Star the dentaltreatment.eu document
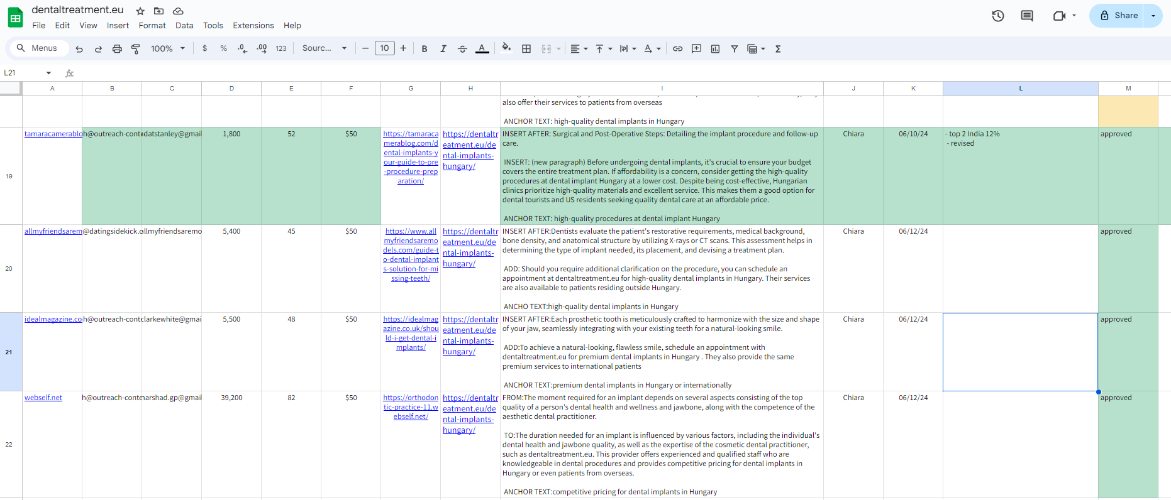The height and width of the screenshot is (500, 1171). (140, 11)
